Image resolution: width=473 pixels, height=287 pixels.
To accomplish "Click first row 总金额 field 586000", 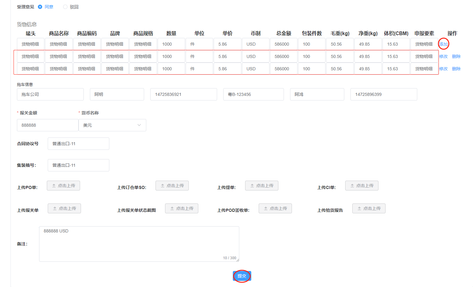I will pyautogui.click(x=284, y=44).
